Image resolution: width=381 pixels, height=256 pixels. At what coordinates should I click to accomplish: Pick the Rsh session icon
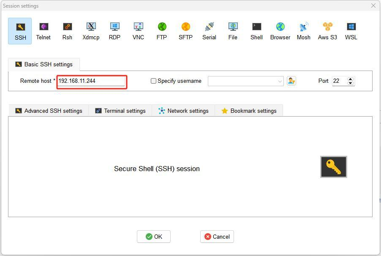tap(67, 31)
